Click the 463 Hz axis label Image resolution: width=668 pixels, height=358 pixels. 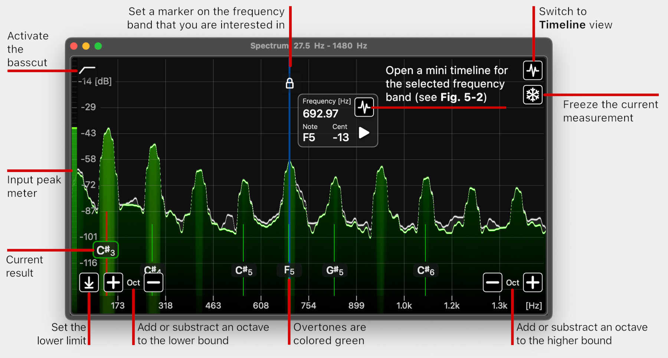coord(213,305)
